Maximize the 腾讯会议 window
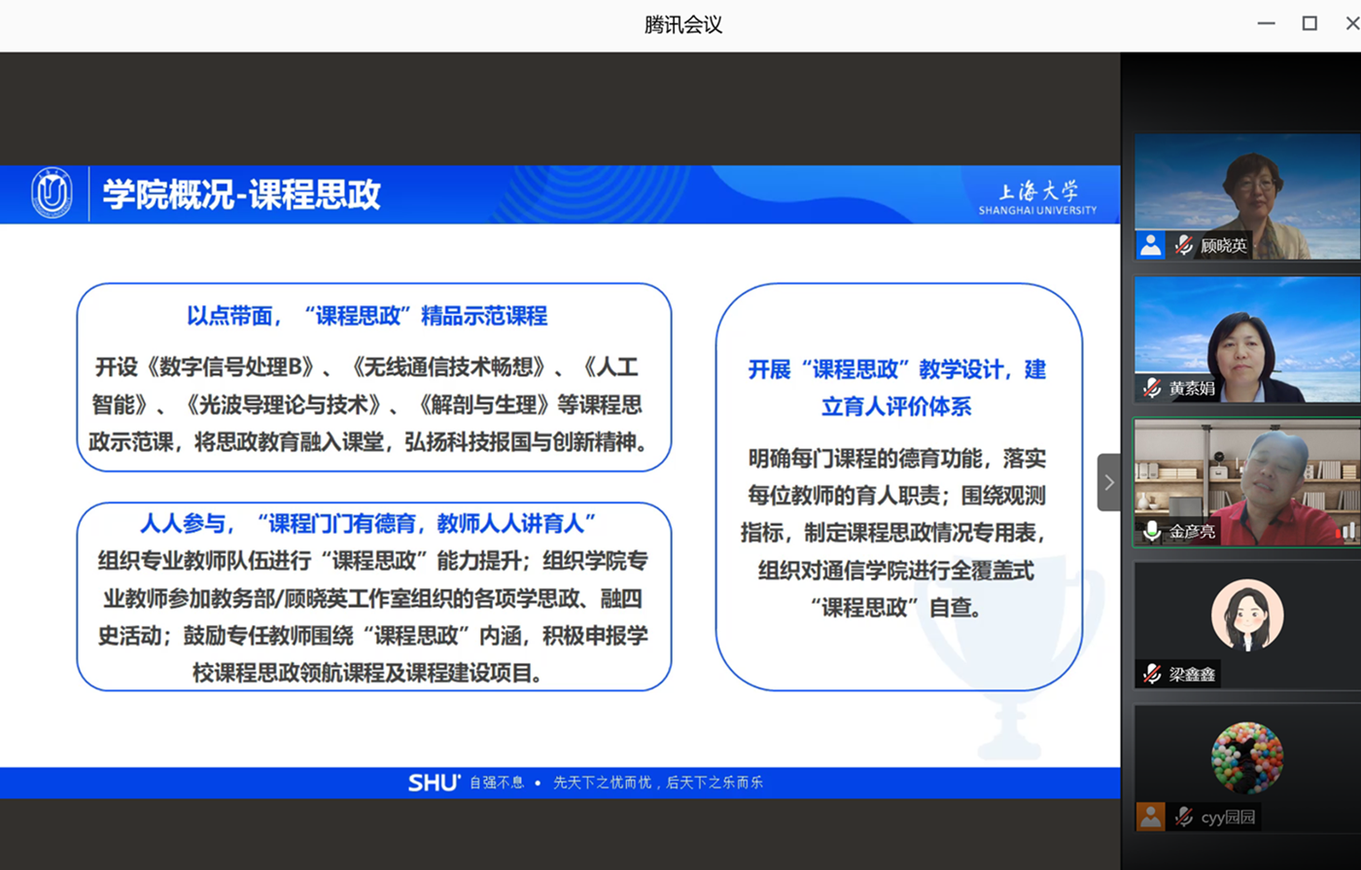Image resolution: width=1361 pixels, height=870 pixels. 1309,23
